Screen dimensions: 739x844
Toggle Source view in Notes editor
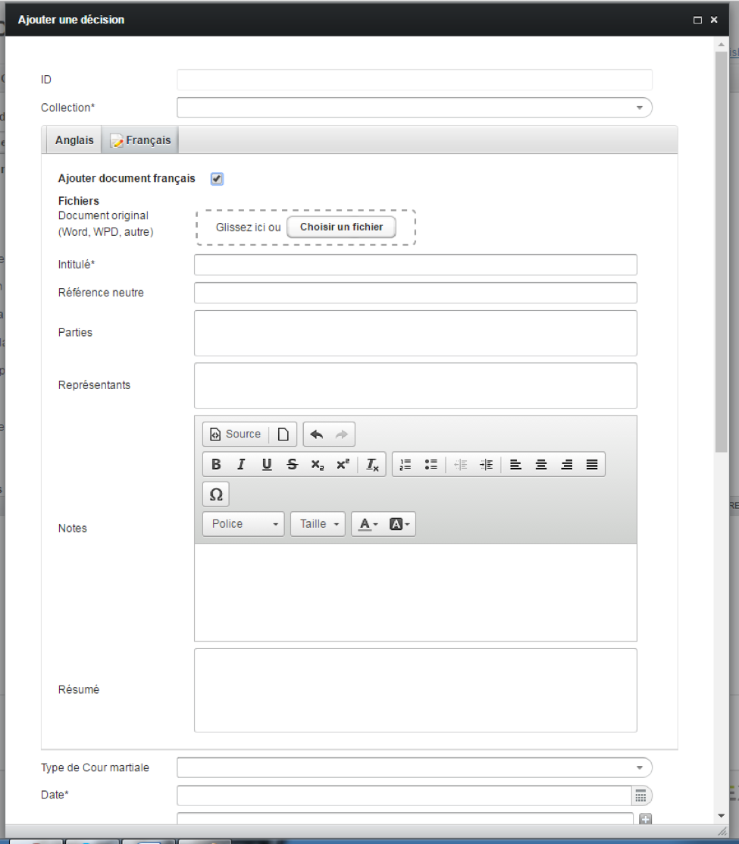(235, 435)
